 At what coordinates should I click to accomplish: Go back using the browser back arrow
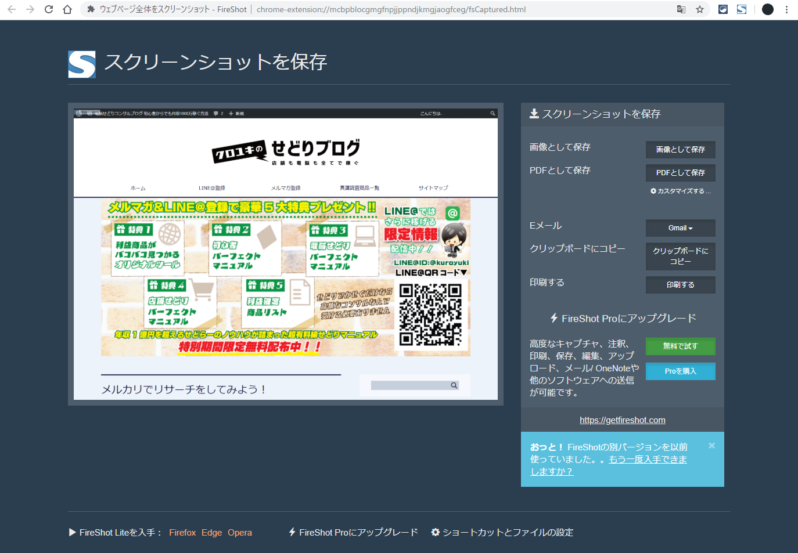(x=12, y=9)
